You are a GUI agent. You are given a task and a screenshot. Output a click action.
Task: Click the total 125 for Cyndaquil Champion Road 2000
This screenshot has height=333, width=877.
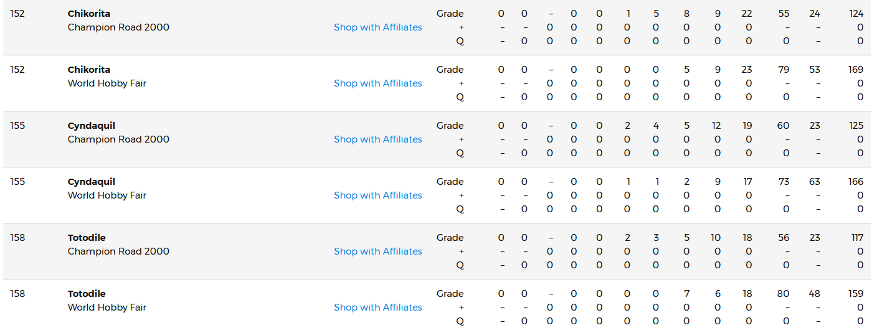(856, 126)
